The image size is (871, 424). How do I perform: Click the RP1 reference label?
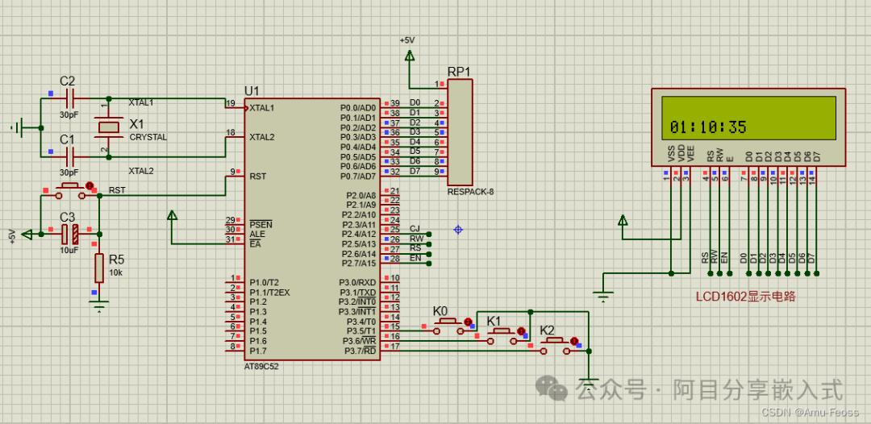459,73
